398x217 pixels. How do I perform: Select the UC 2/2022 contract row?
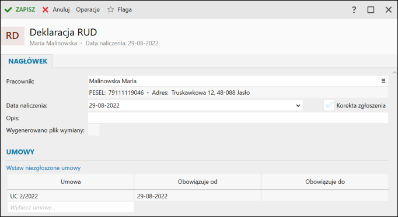click(198, 196)
